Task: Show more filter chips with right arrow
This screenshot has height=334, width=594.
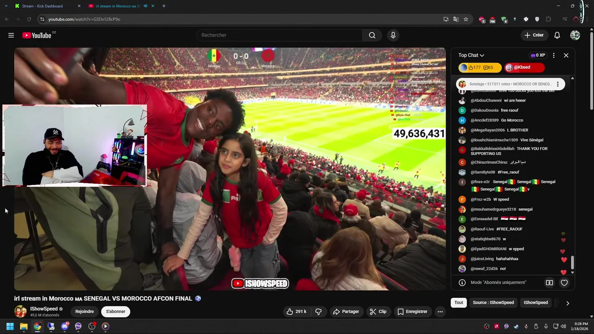Action: pos(567,303)
